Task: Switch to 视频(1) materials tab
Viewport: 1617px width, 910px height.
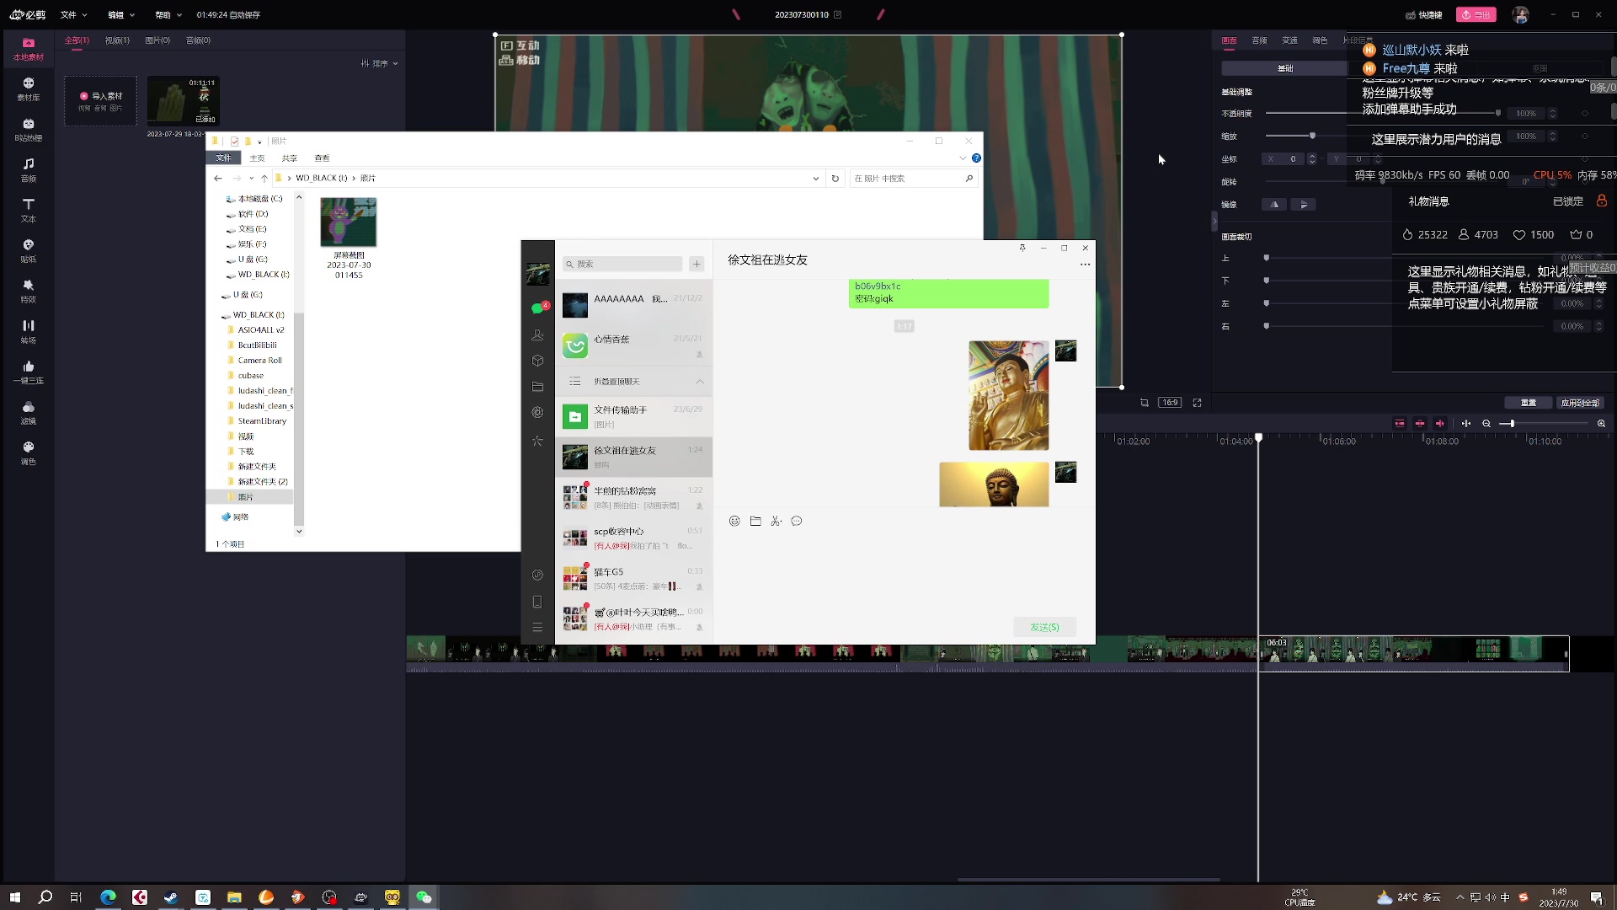Action: click(117, 40)
